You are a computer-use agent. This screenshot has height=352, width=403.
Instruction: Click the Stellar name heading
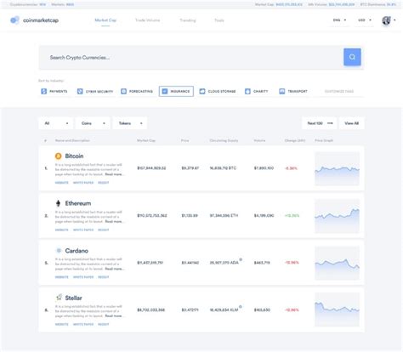pos(73,298)
